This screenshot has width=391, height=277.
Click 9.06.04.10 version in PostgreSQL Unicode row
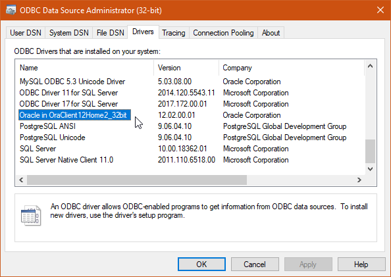pos(174,138)
